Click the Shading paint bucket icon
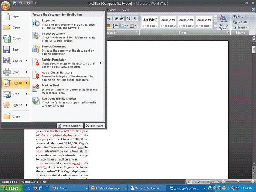This screenshot has height=192, width=256. coord(124,26)
